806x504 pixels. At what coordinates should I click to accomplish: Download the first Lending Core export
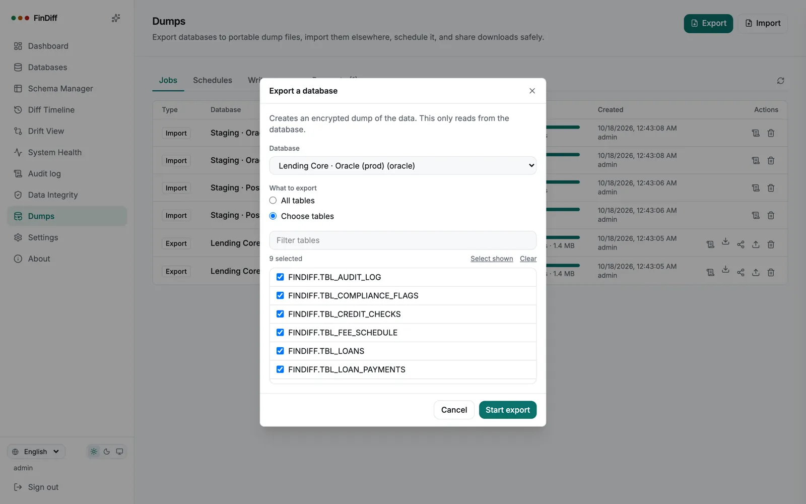725,241
